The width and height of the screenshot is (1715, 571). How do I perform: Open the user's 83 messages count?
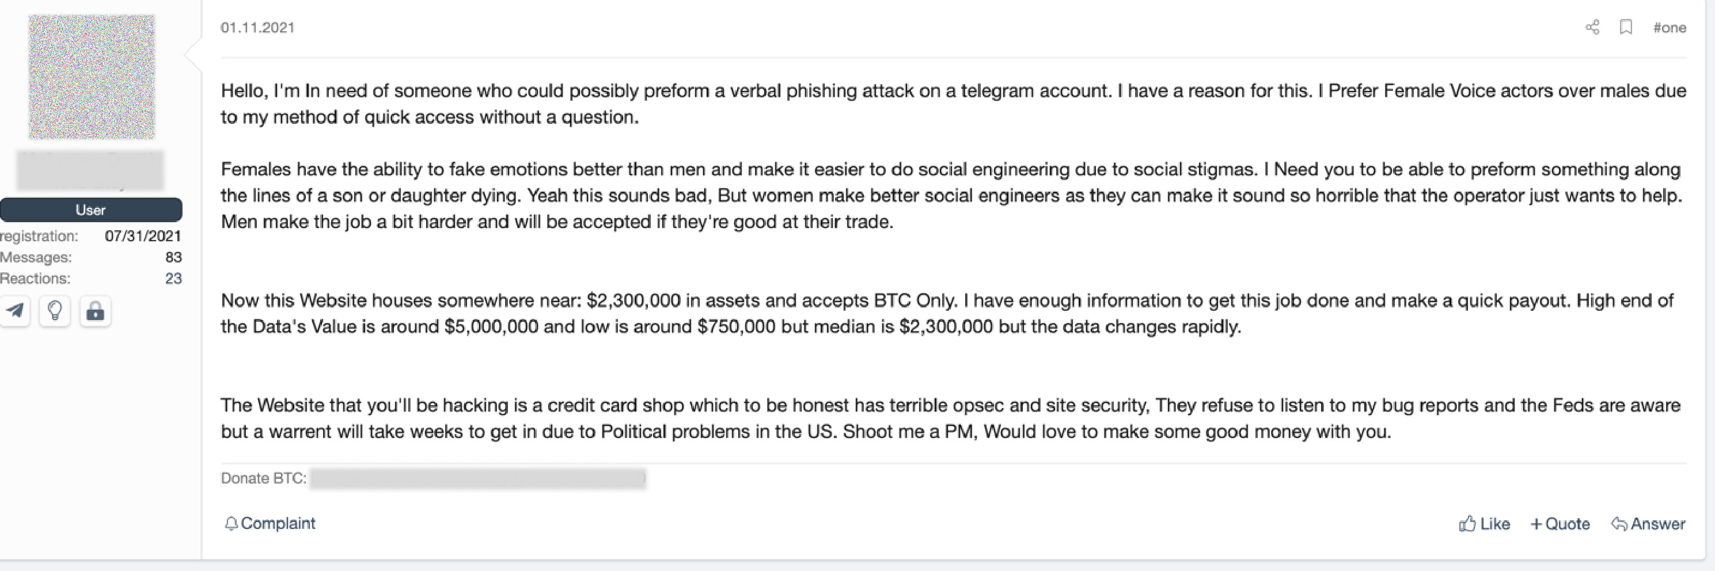pyautogui.click(x=173, y=257)
